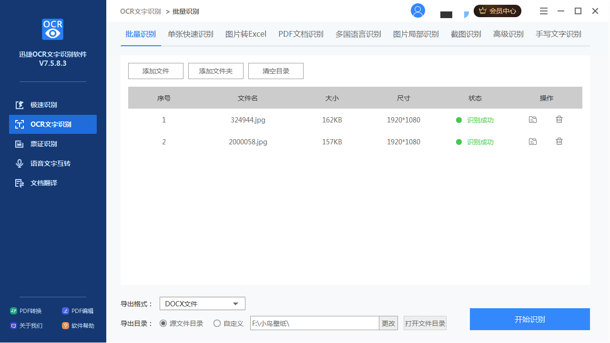This screenshot has width=610, height=343.
Task: Click the export directory path field
Action: point(315,323)
